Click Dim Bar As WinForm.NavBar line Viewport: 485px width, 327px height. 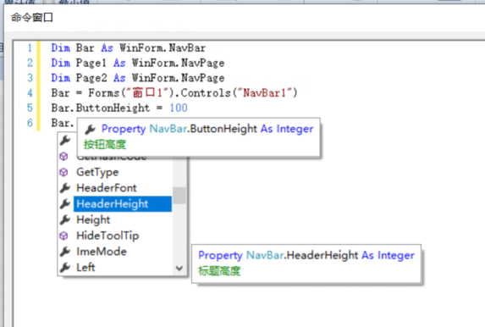[x=129, y=48]
